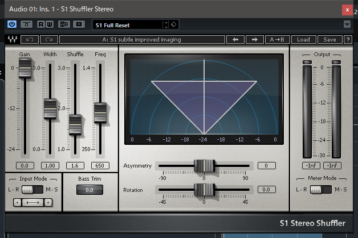
Task: Click the Bass Trim value box
Action: tap(89, 190)
